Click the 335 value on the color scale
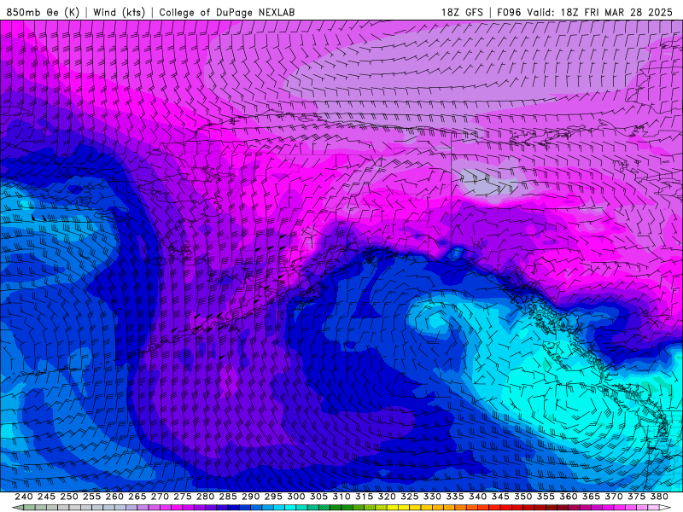Viewport: 683px width, 512px height. (455, 497)
